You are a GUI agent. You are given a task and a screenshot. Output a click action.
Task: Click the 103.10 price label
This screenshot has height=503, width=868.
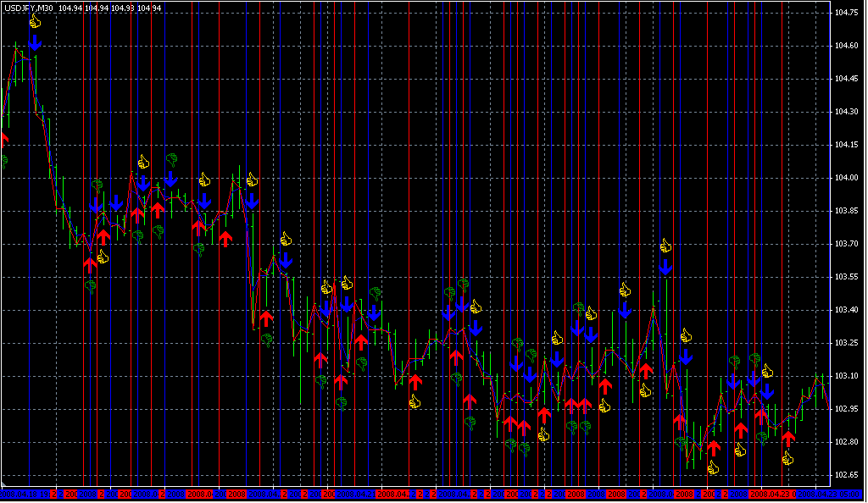[847, 377]
